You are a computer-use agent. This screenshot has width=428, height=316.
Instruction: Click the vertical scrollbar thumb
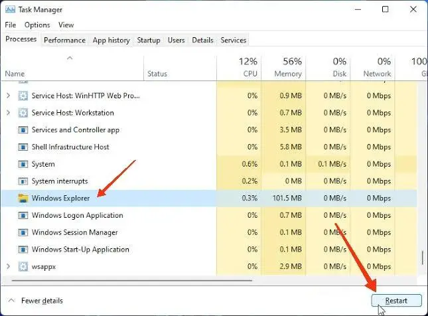click(423, 258)
